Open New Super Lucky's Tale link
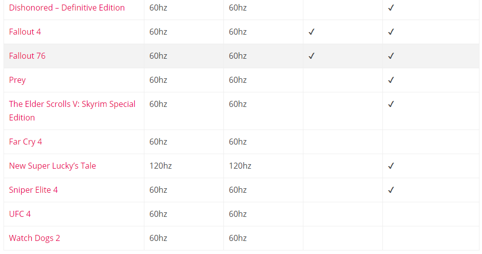The height and width of the screenshot is (254, 482). pyautogui.click(x=52, y=166)
